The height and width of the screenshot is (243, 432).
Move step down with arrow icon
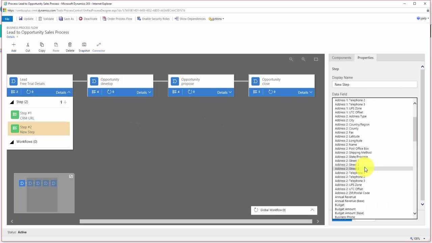pos(65,102)
